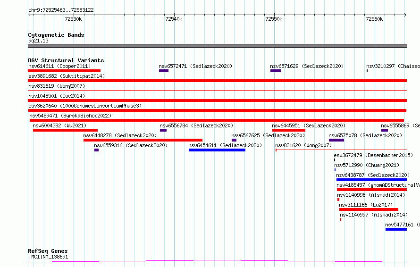The width and height of the screenshot is (420, 267).
Task: Open nsv6454611 (Sedlazeck2020) variant label
Action: click(225, 145)
